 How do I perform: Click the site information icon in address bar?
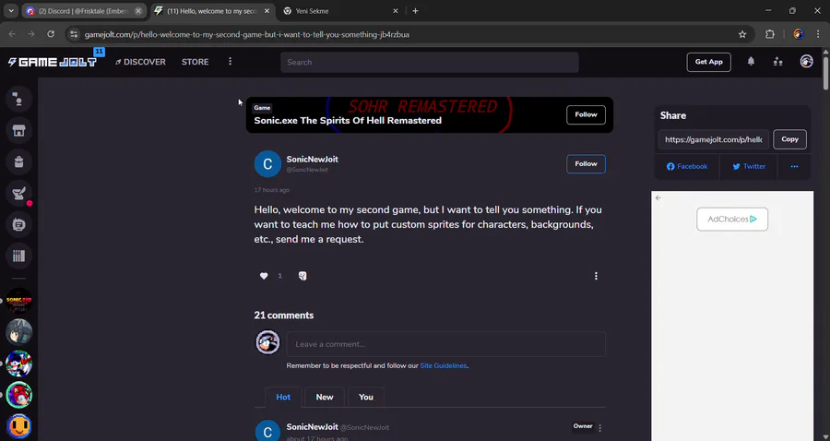pos(74,34)
